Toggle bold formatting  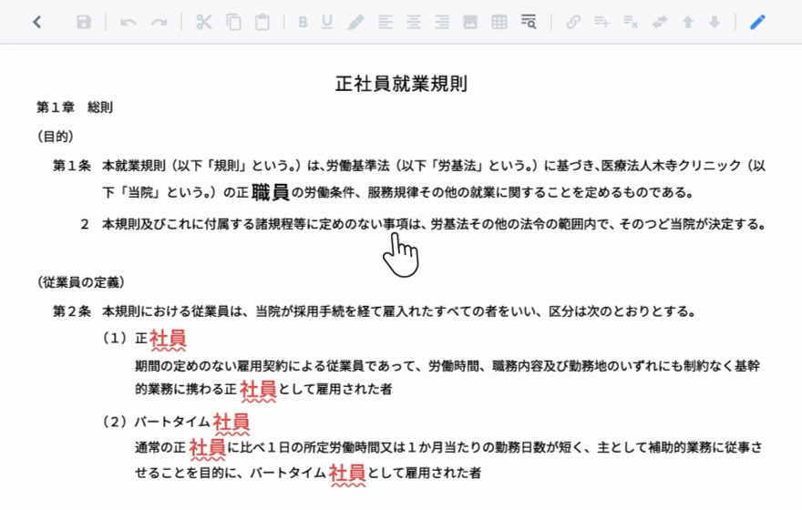tap(303, 22)
